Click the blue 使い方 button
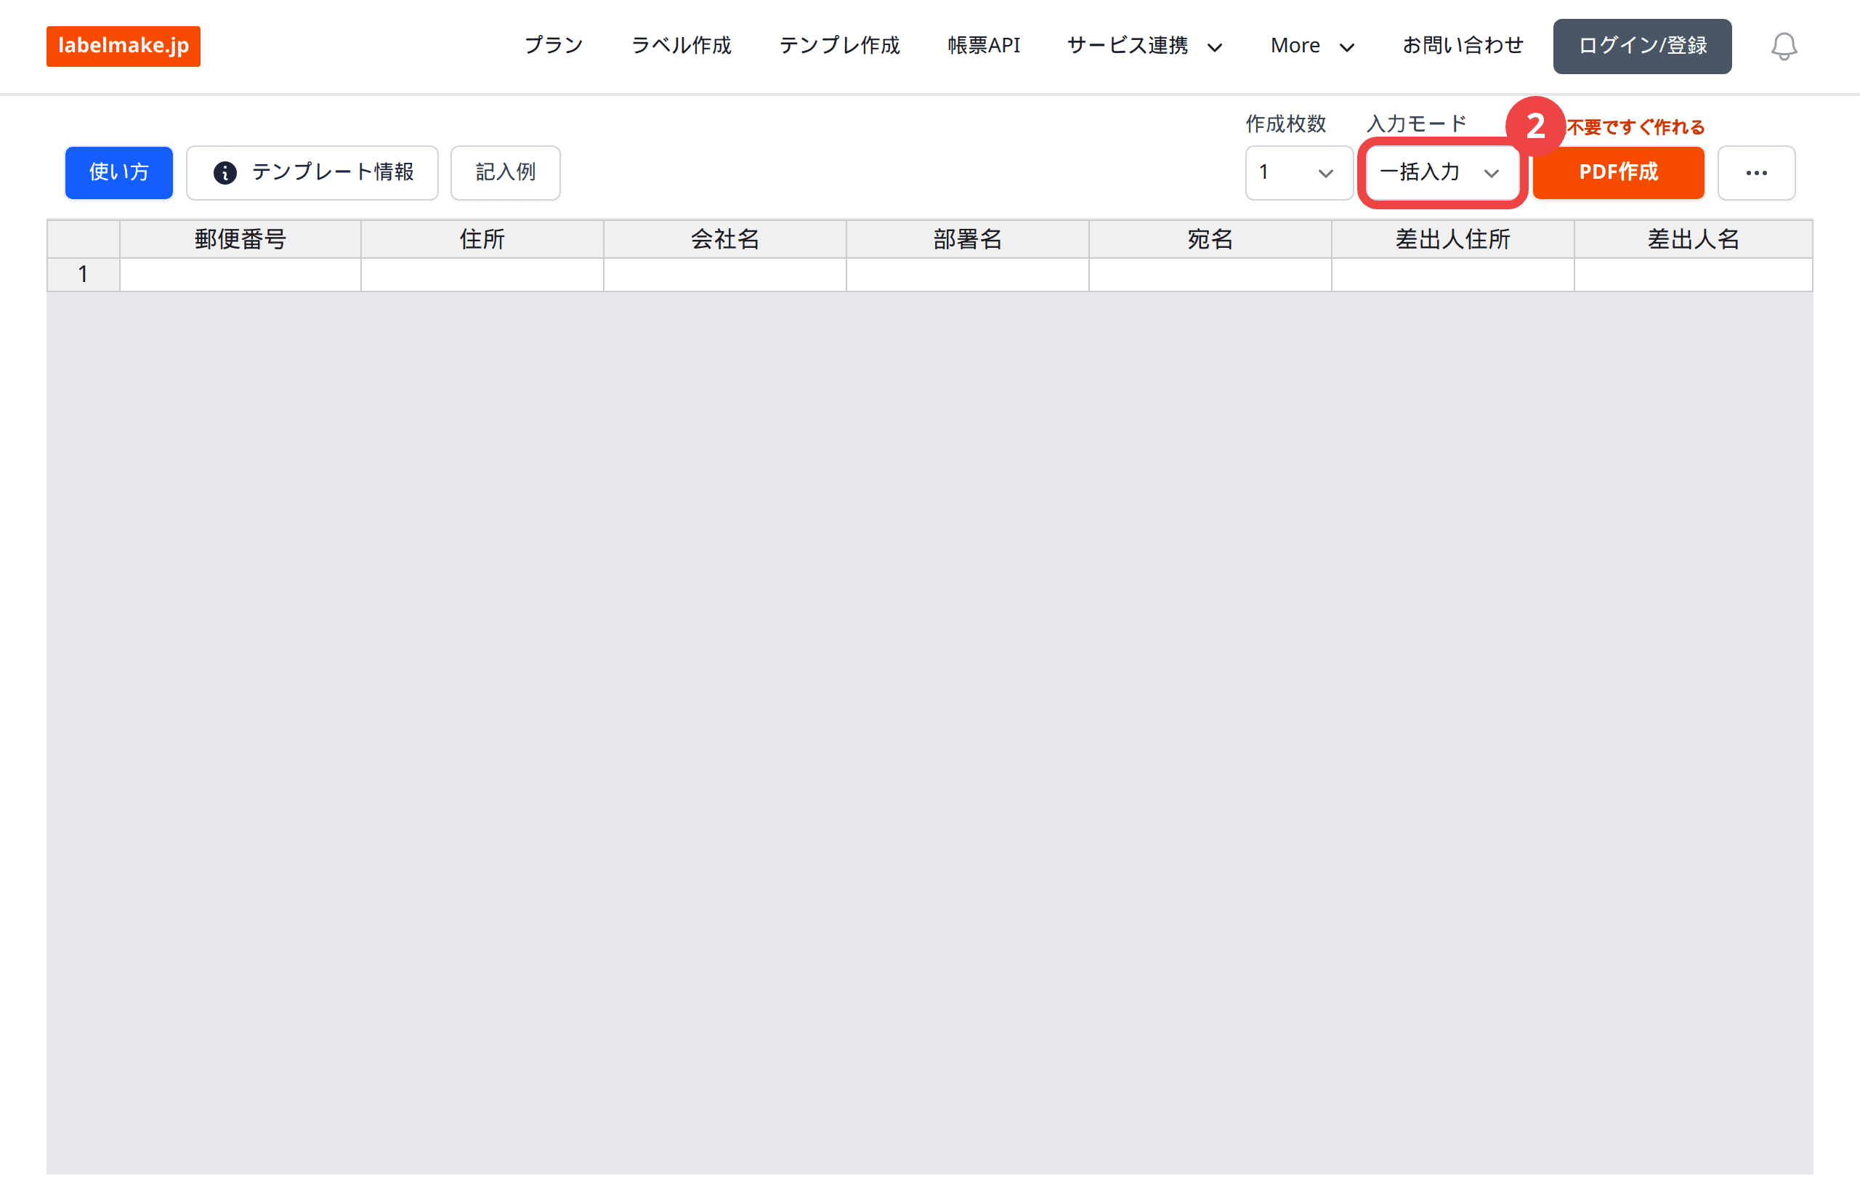1860x1192 pixels. point(118,172)
